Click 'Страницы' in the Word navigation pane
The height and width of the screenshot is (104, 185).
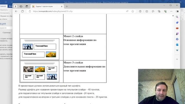7,33
